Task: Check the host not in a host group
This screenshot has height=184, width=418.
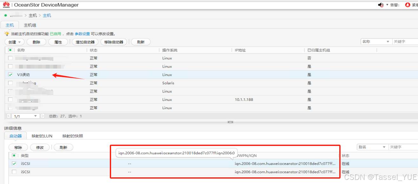Action: (10, 58)
